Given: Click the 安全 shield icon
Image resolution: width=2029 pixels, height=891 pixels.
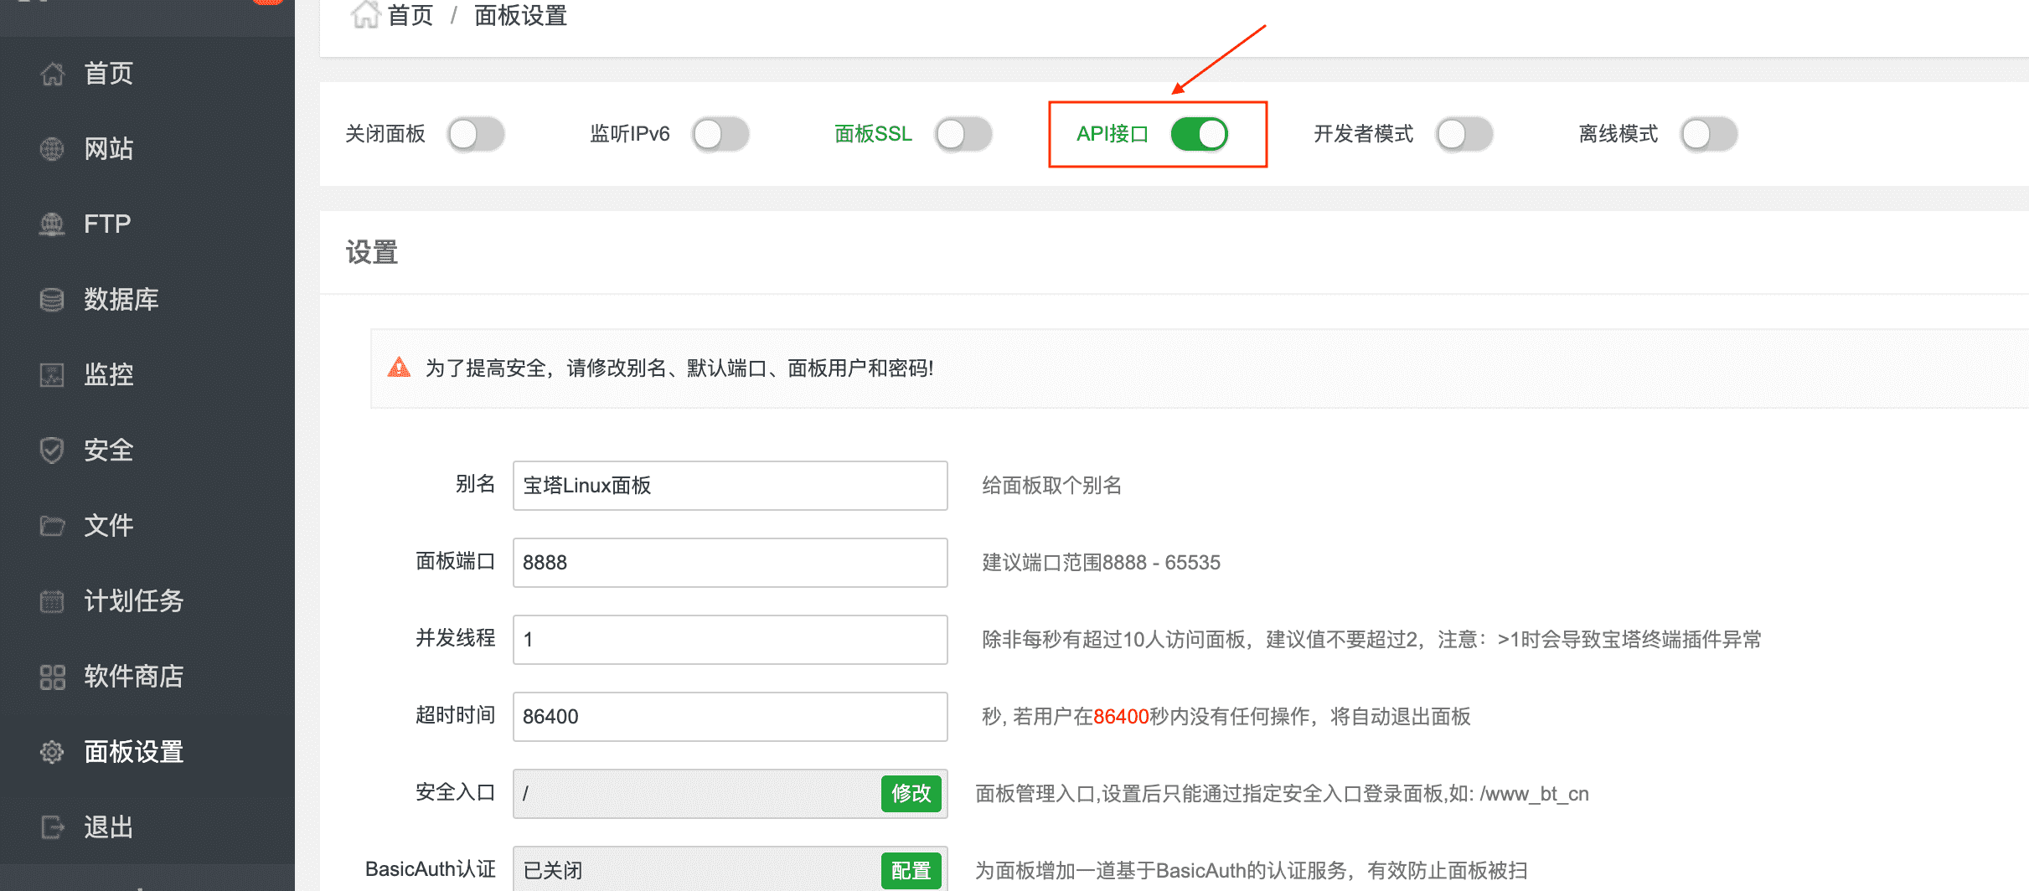Looking at the screenshot, I should [x=52, y=451].
